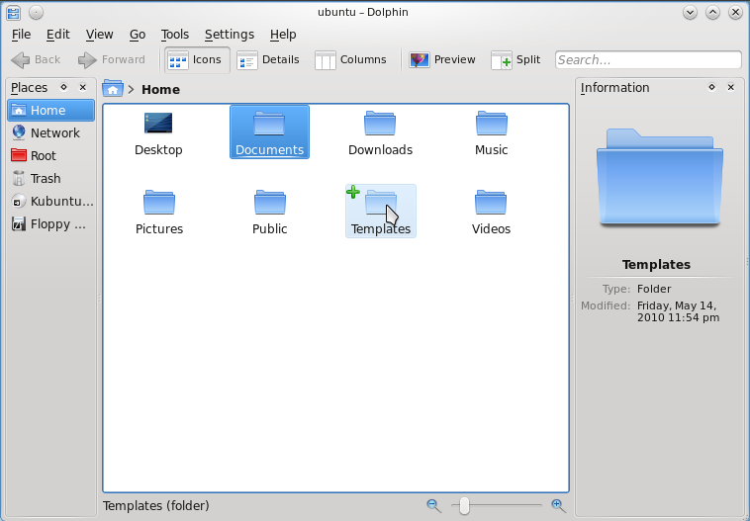750x521 pixels.
Task: Switch to Icons view mode
Action: pyautogui.click(x=196, y=60)
